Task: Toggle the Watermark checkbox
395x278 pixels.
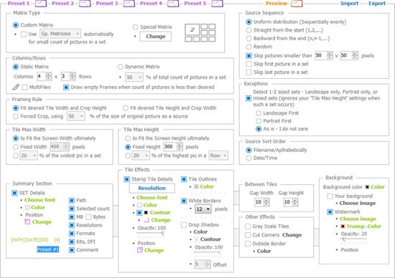Action: point(330,212)
